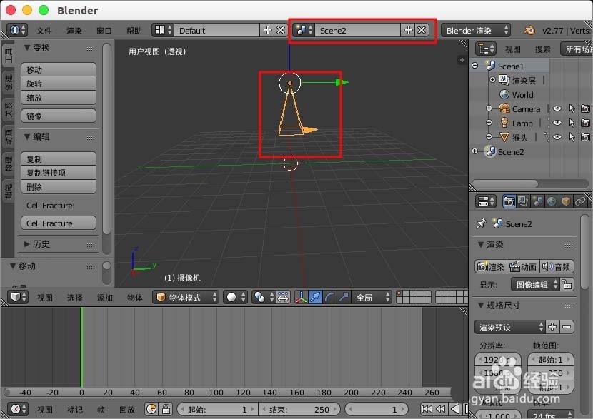Click the Scene2 name field in header
The height and width of the screenshot is (419, 593).
(357, 30)
